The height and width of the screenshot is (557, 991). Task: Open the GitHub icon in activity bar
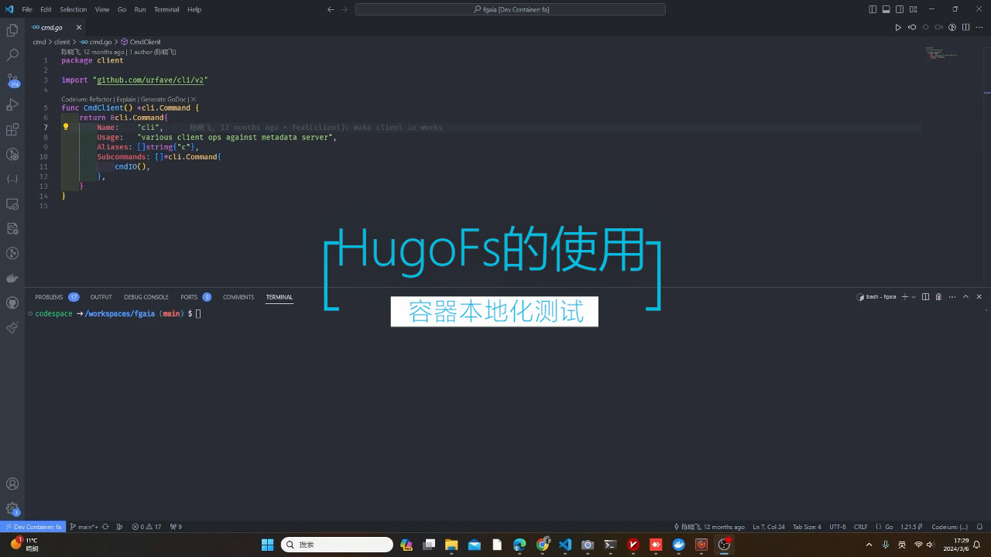[x=12, y=302]
